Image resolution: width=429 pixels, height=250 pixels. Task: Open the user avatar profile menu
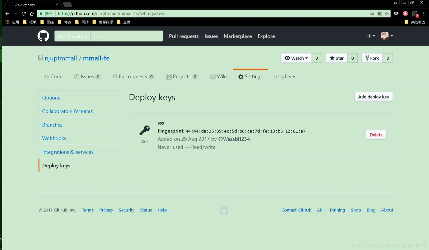click(x=387, y=36)
